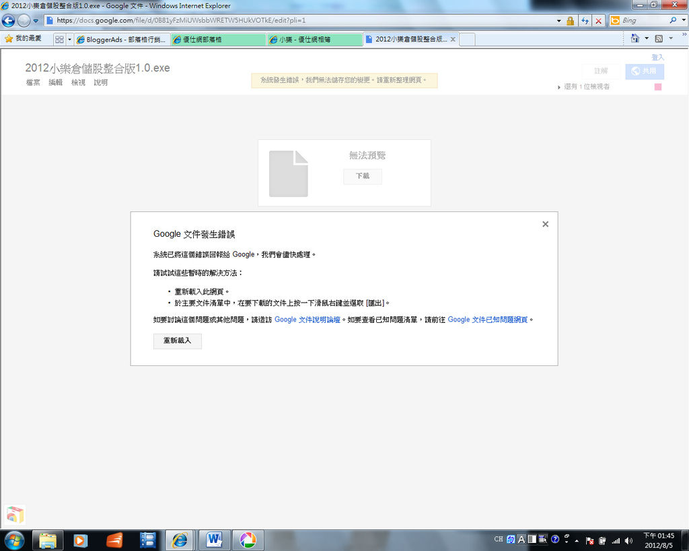Expand the Home button dropdown arrow

point(647,38)
